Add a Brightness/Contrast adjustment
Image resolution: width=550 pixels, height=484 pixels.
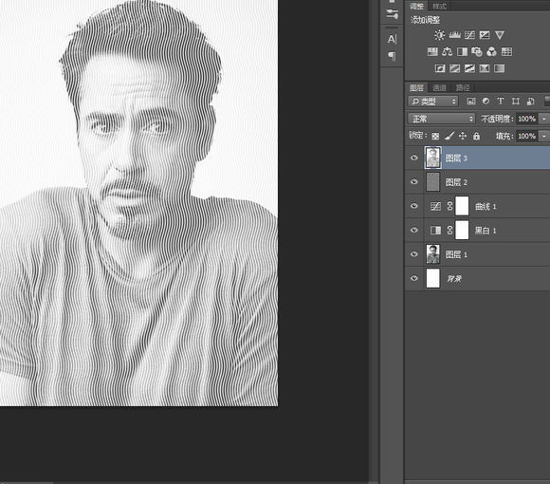tap(439, 35)
